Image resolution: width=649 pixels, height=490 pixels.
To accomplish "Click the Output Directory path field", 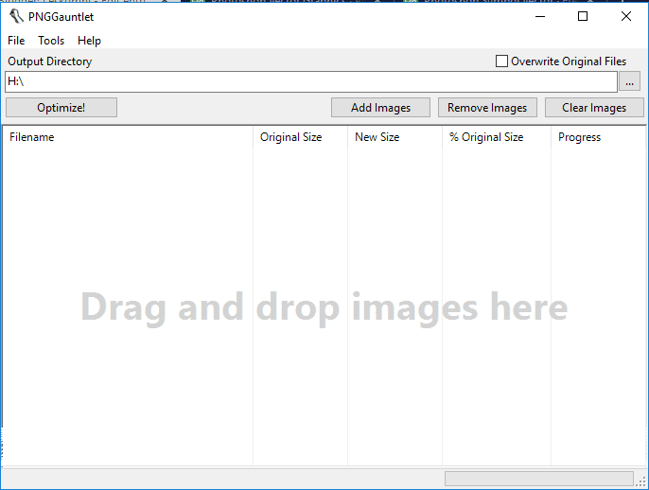I will (311, 81).
